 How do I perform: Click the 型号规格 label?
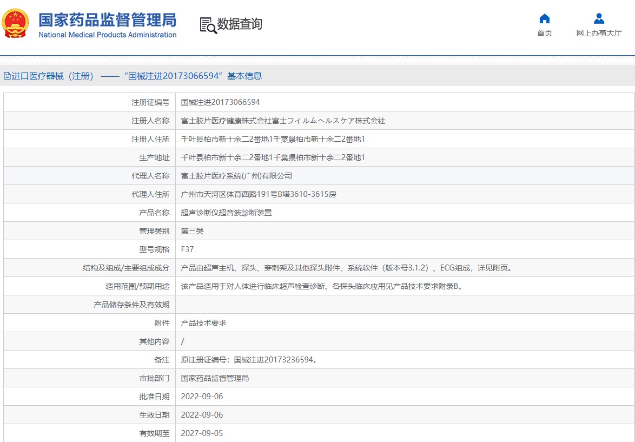[154, 249]
